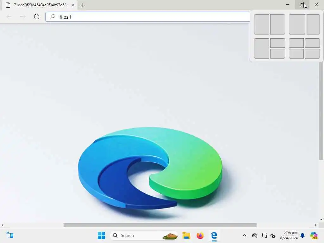The image size is (324, 243).
Task: Click the muted volume tray icon
Action: [273, 235]
